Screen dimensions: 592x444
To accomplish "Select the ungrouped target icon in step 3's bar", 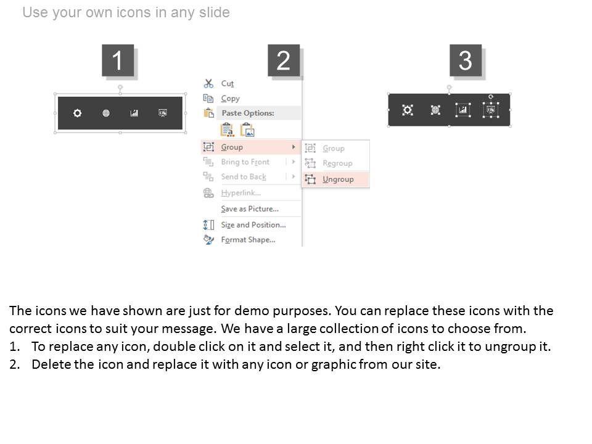I will pos(435,110).
